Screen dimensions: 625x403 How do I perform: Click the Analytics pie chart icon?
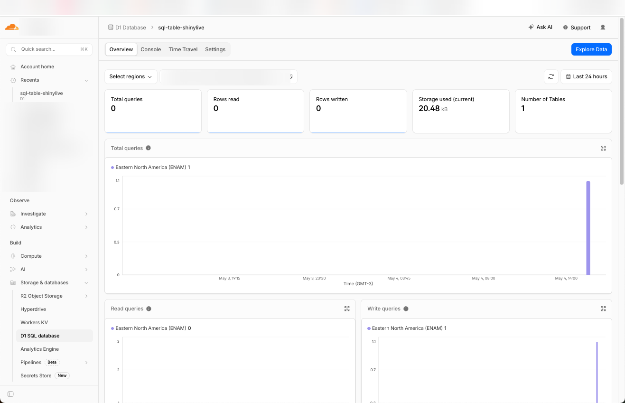pyautogui.click(x=13, y=227)
